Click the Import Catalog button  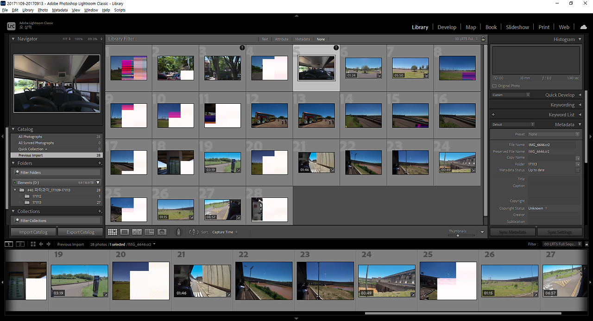pyautogui.click(x=33, y=232)
